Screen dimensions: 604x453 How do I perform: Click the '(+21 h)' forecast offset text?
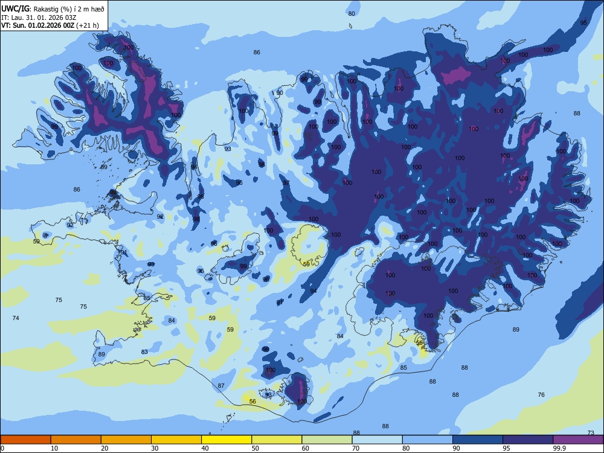coord(88,25)
